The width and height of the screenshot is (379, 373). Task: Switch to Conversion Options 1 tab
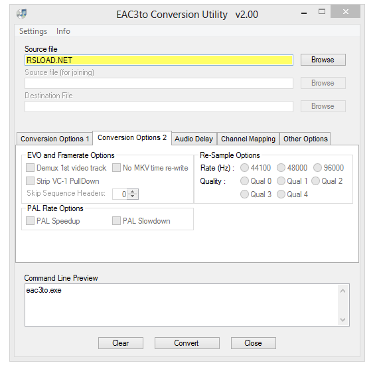click(x=55, y=139)
